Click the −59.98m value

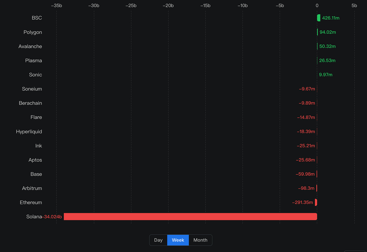pos(305,174)
